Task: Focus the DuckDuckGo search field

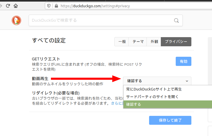Action: coord(105,20)
